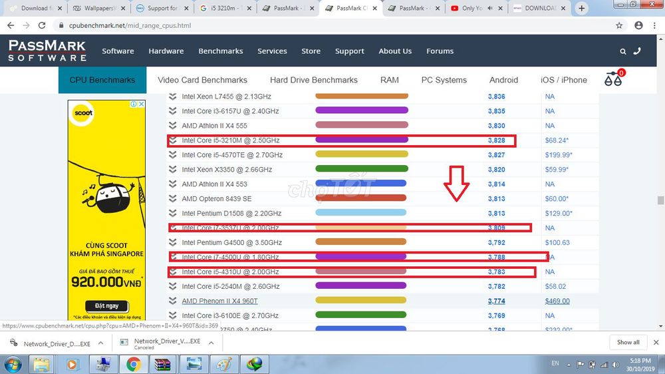Screen dimensions: 665x374
Task: Mute the Only You tab audio icon
Action: [490, 8]
